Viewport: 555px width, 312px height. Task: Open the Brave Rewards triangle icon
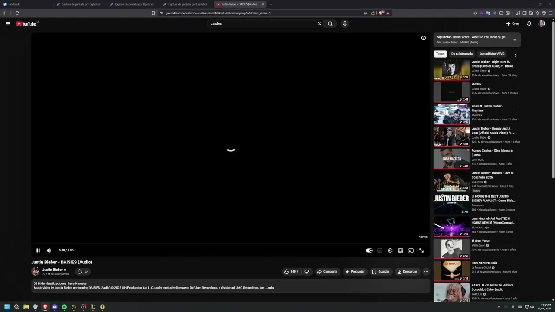(x=388, y=13)
